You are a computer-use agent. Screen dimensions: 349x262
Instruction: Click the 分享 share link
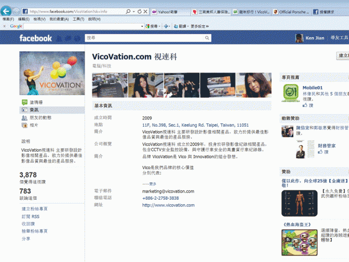tap(26, 239)
